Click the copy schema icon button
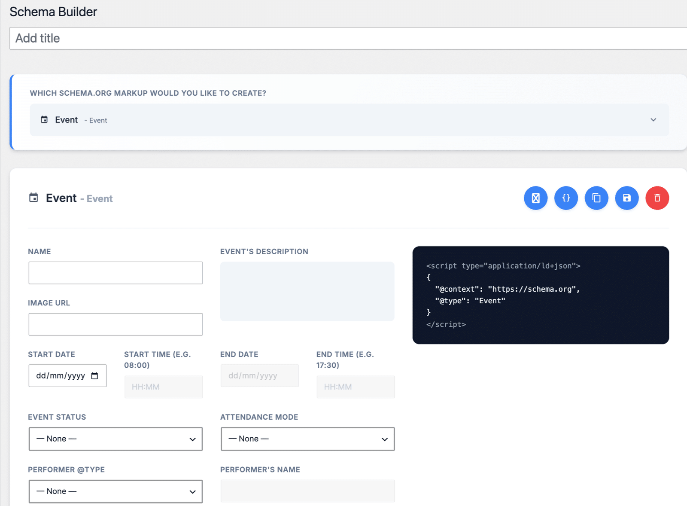Image resolution: width=687 pixels, height=506 pixels. (596, 198)
